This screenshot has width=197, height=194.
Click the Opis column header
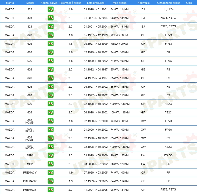[x=189, y=3]
